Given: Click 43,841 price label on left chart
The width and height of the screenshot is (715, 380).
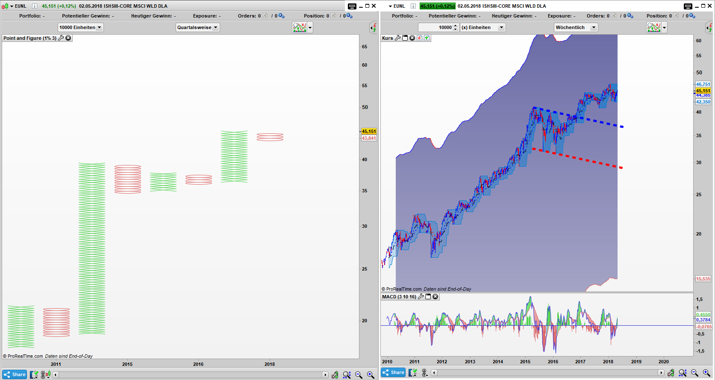Looking at the screenshot, I should click(369, 138).
